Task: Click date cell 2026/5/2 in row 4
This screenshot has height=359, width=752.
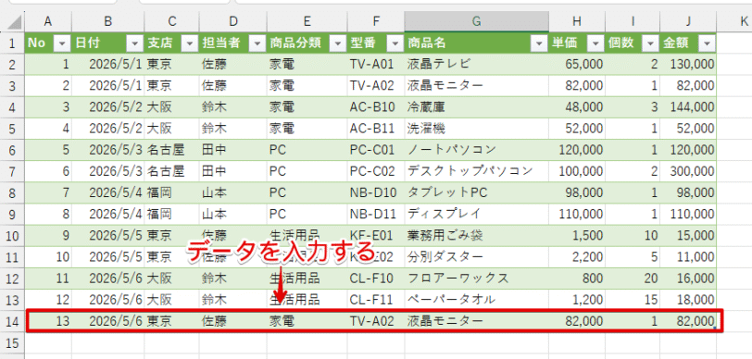Action: [108, 107]
